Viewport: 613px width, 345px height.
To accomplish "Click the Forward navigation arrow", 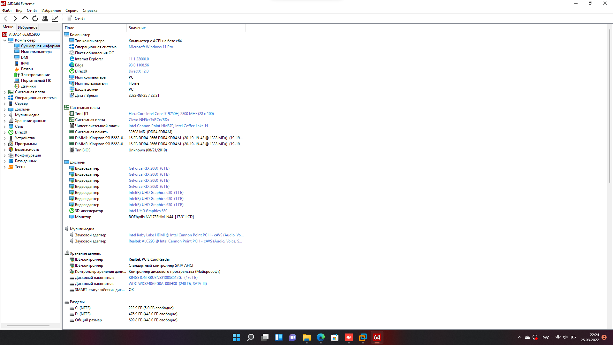I will (15, 19).
